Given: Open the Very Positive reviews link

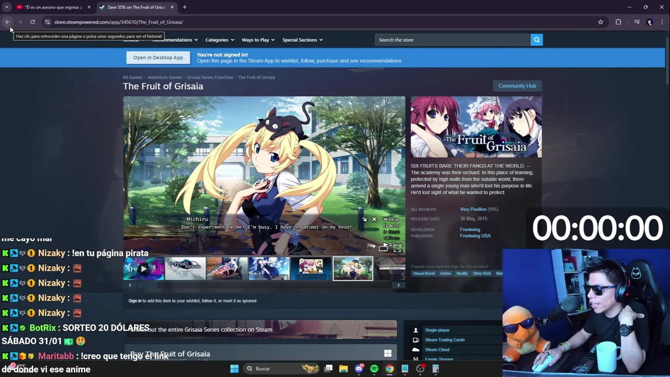Looking at the screenshot, I should [473, 209].
